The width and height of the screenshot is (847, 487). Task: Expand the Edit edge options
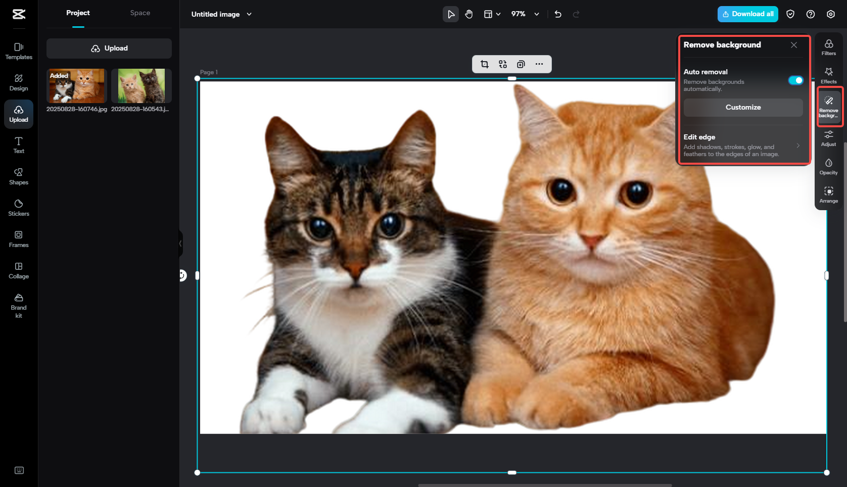(798, 145)
